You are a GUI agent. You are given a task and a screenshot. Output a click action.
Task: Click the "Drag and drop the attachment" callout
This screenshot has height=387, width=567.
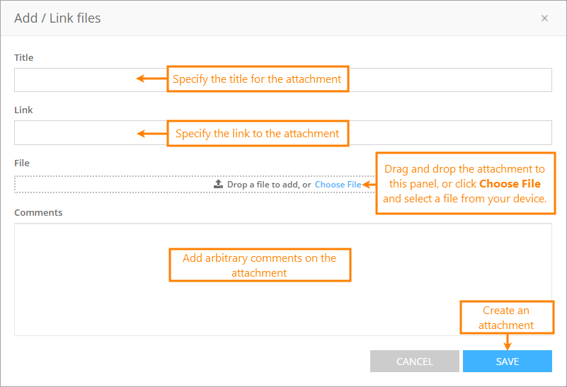point(465,184)
